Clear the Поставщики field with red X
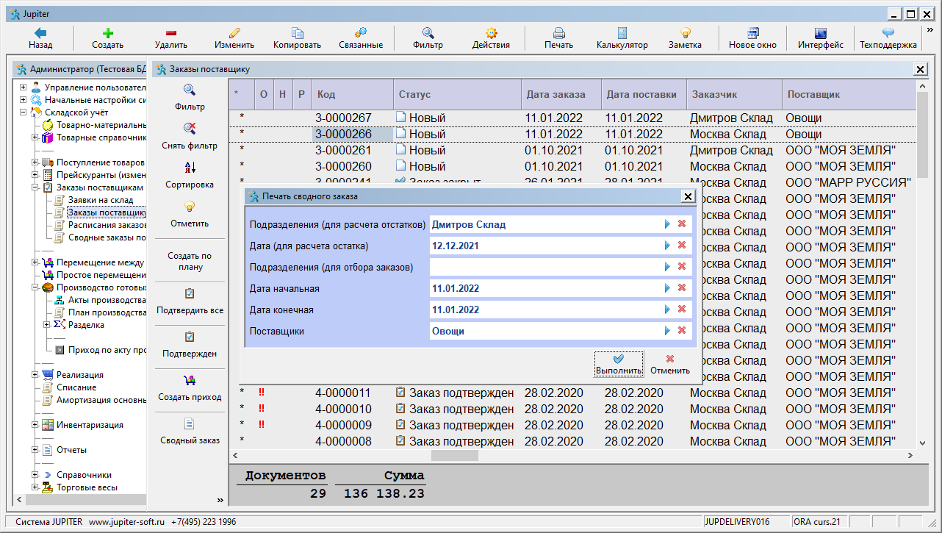 tap(681, 331)
